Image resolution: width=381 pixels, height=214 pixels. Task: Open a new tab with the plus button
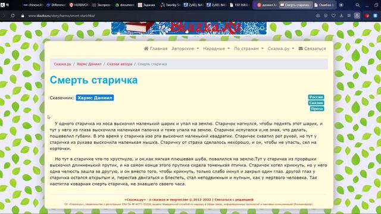(x=341, y=5)
